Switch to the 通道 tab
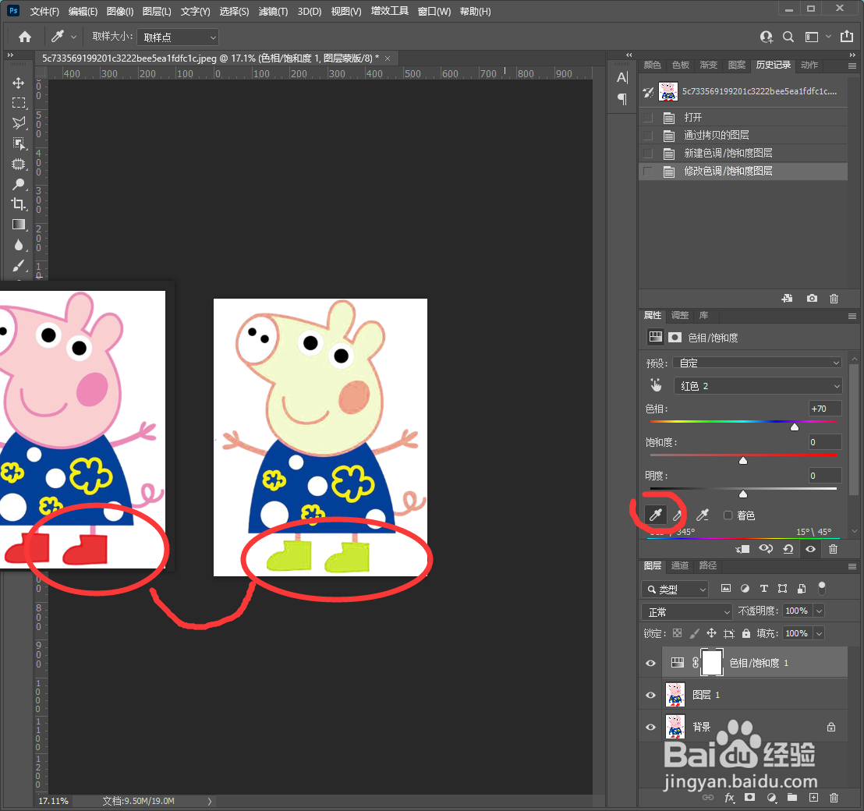Viewport: 864px width, 811px height. coord(679,565)
